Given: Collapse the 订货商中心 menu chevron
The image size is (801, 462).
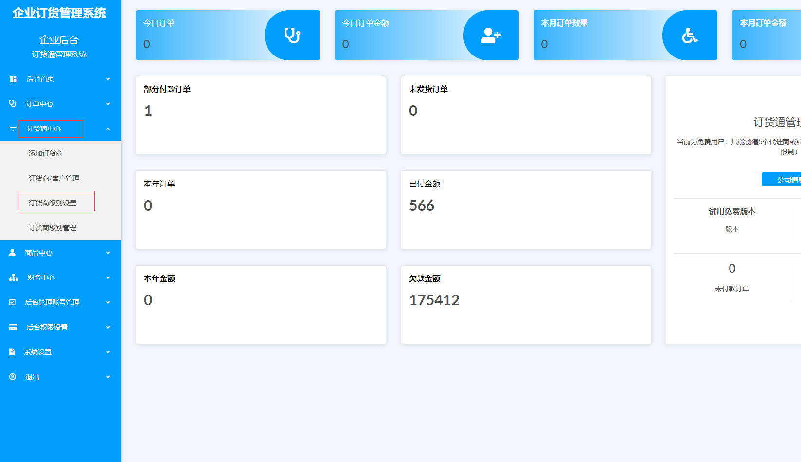Looking at the screenshot, I should tap(108, 129).
